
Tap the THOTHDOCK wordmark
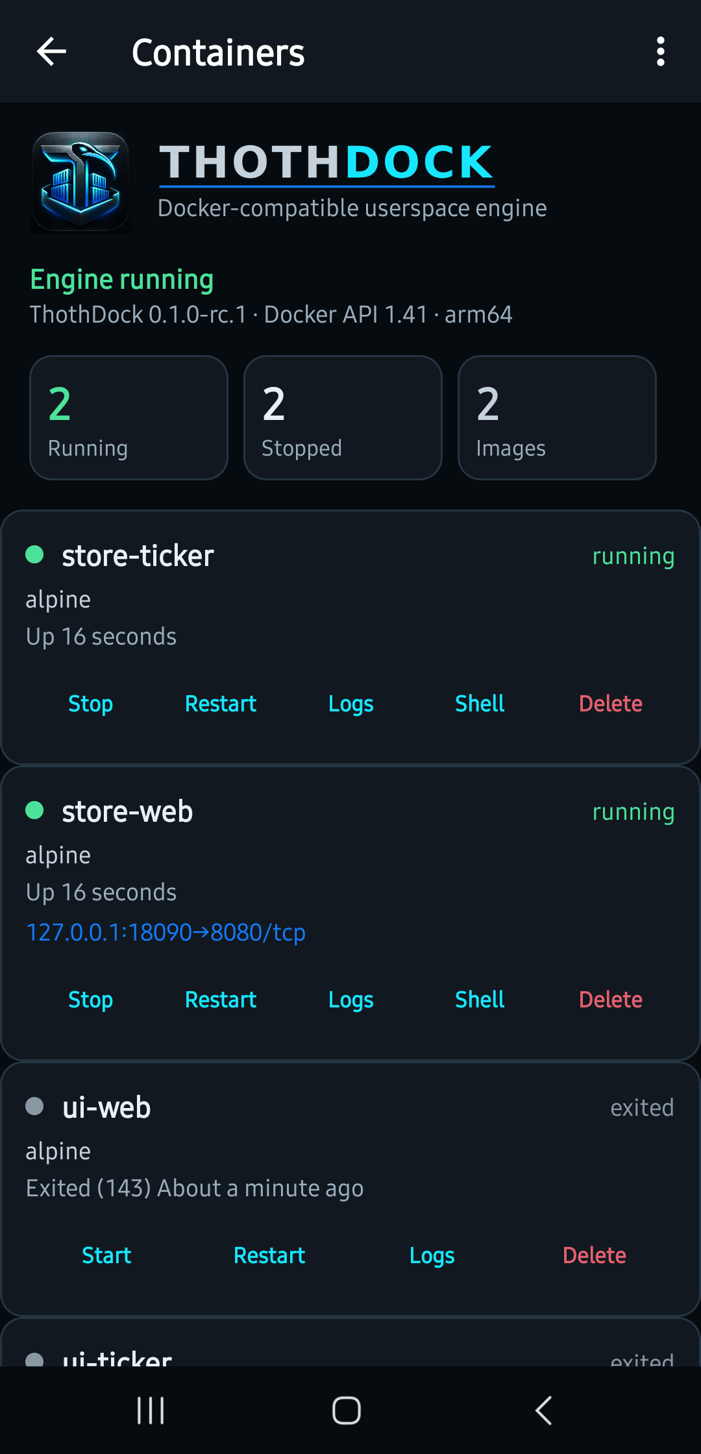[326, 162]
